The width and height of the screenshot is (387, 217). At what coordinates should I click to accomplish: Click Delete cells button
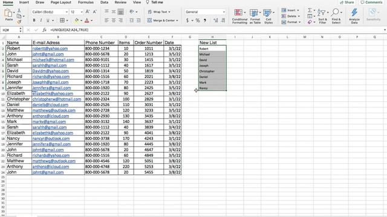pyautogui.click(x=291, y=16)
